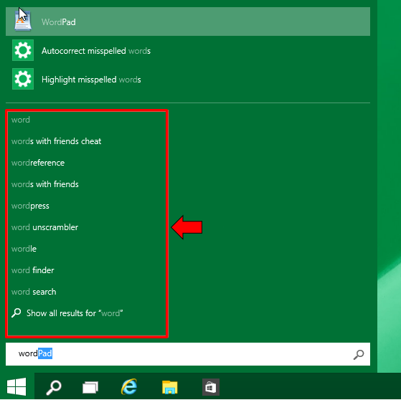401x400 pixels.
Task: Click magnifier icon beside Show all results
Action: [x=16, y=313]
